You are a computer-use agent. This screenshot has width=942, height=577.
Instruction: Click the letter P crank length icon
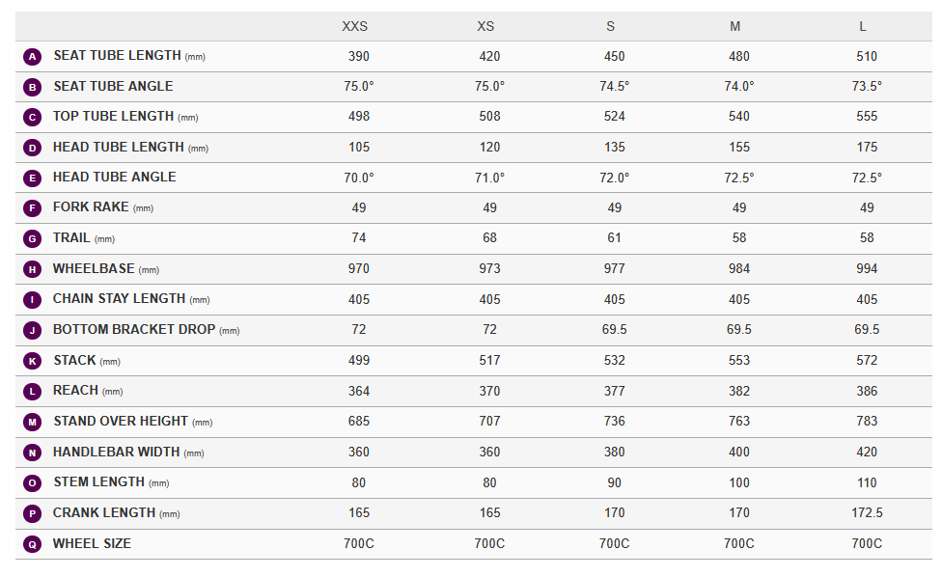pyautogui.click(x=32, y=513)
